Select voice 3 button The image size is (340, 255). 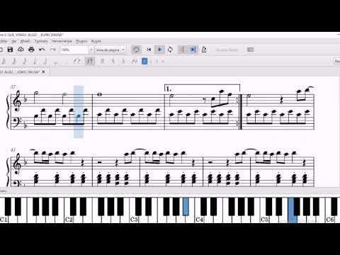[157, 62]
